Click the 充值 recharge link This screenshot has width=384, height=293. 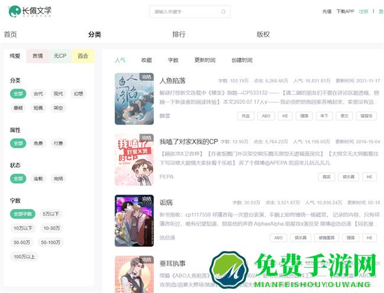(x=327, y=11)
